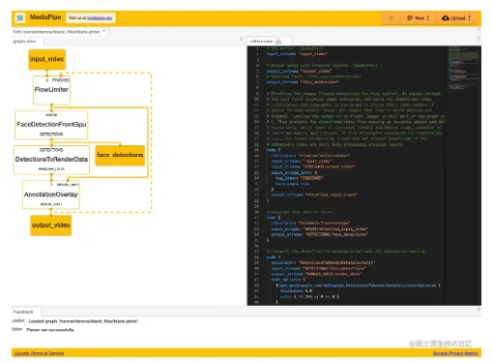Click the panel icon at top-right of workspace
Image resolution: width=492 pixels, height=362 pixels.
coord(478,29)
